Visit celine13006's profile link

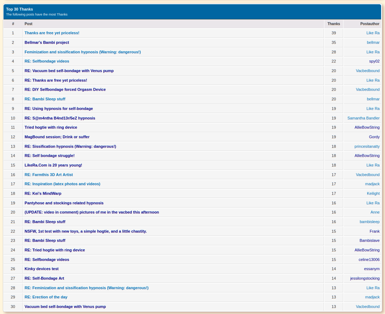(x=369, y=260)
